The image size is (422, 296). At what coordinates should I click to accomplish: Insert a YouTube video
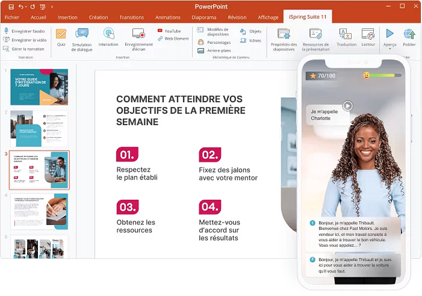click(x=171, y=31)
